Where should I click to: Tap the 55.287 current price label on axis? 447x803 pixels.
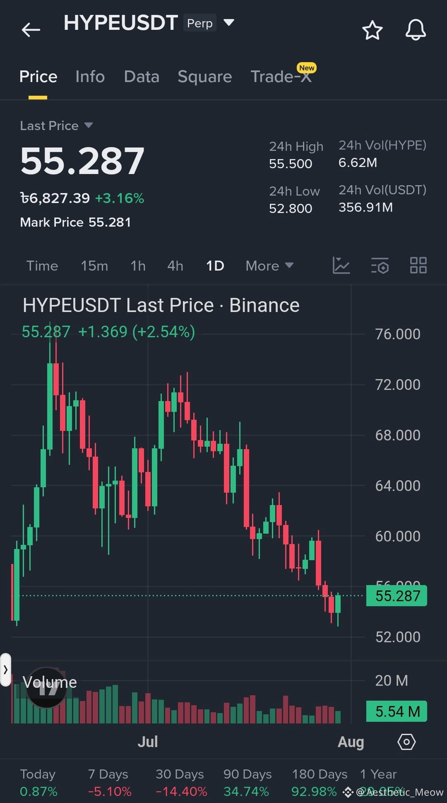(x=397, y=596)
